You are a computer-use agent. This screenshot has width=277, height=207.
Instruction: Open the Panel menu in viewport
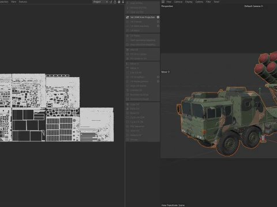(216, 2)
